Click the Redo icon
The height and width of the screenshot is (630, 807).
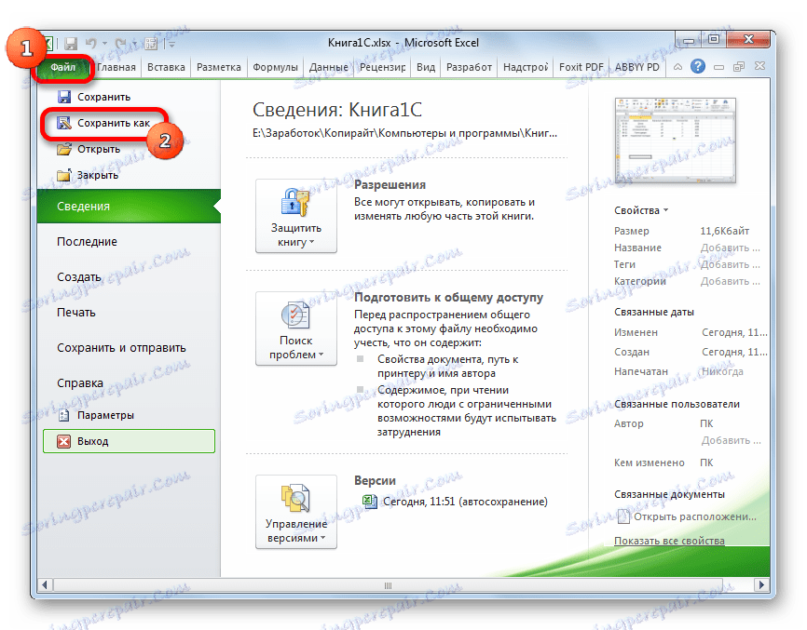120,43
